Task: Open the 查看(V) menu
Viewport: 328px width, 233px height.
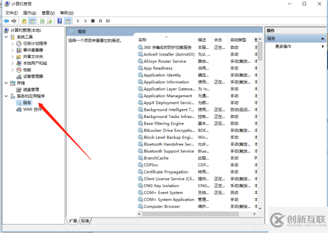Action: click(x=48, y=13)
